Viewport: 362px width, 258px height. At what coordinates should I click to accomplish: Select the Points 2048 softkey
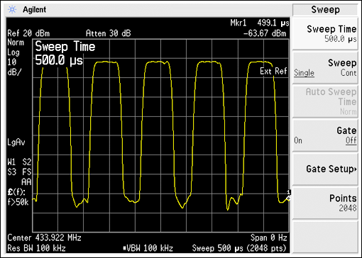click(325, 203)
